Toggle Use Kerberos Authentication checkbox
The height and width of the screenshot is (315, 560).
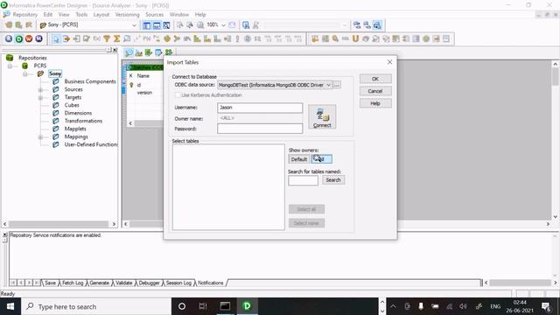click(178, 95)
